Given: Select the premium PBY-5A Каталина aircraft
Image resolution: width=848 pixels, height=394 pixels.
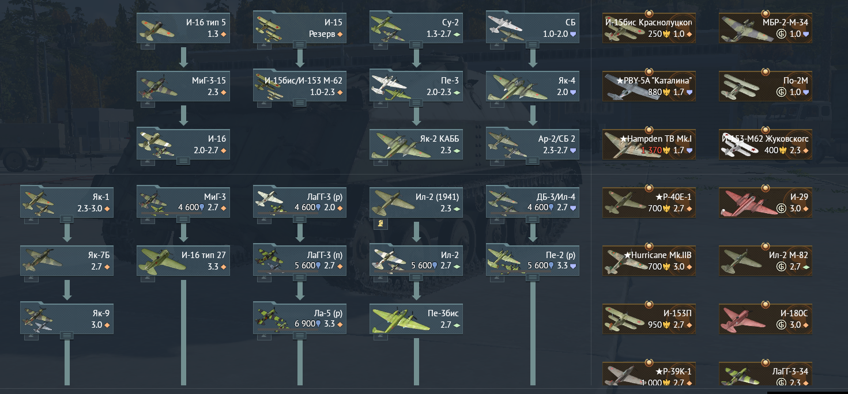Looking at the screenshot, I should click(650, 86).
